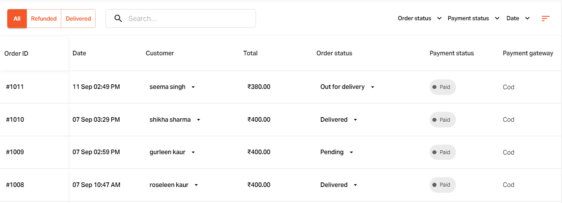Expand roseleen kaur customer dropdown
562x203 pixels.
[x=196, y=185]
